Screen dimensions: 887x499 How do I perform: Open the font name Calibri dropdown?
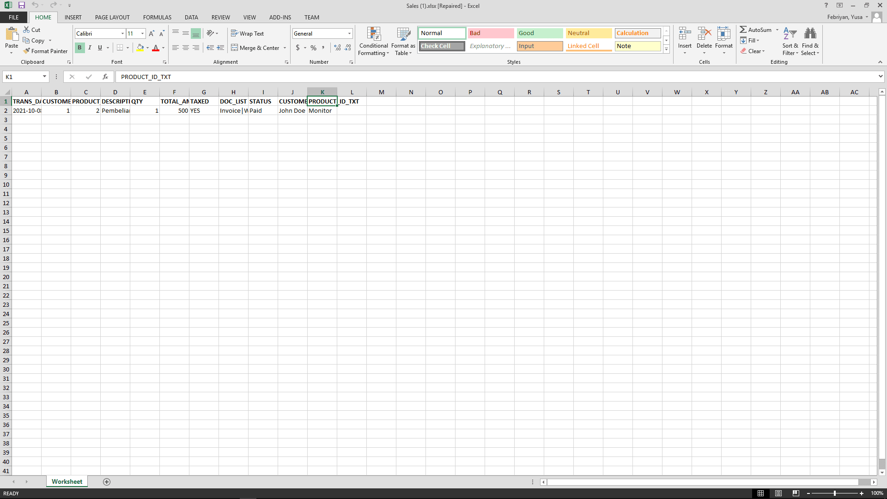(x=122, y=34)
